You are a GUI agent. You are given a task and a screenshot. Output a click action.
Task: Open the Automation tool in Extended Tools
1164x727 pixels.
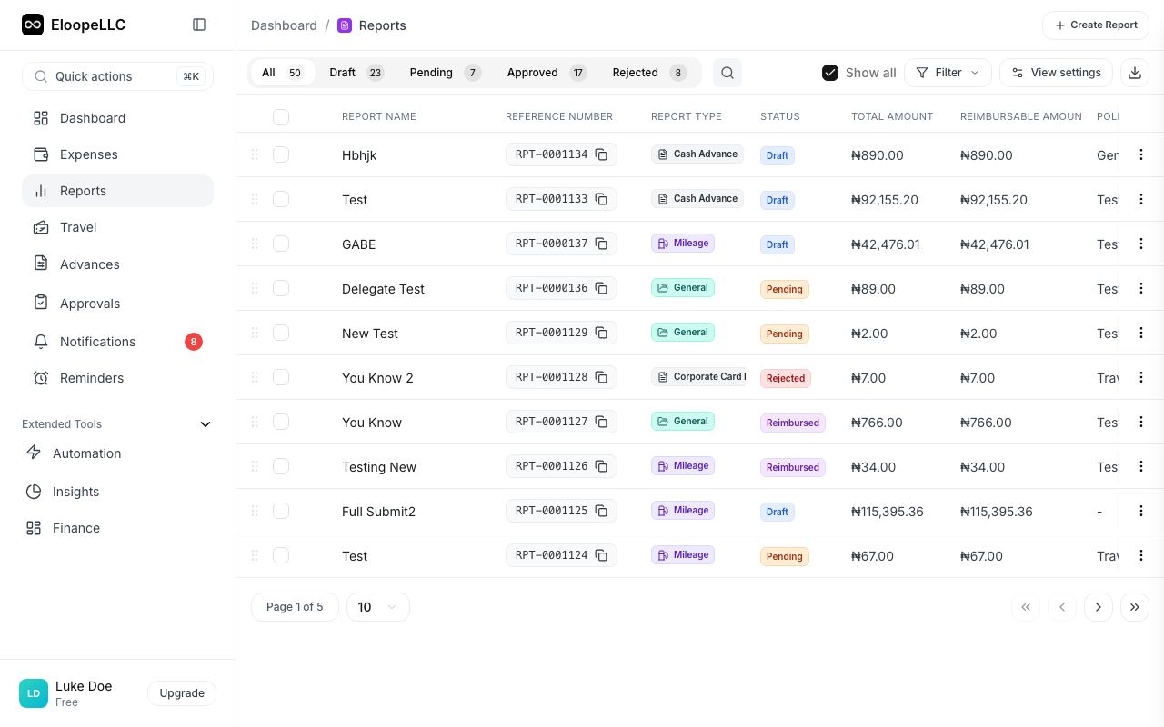click(x=86, y=453)
